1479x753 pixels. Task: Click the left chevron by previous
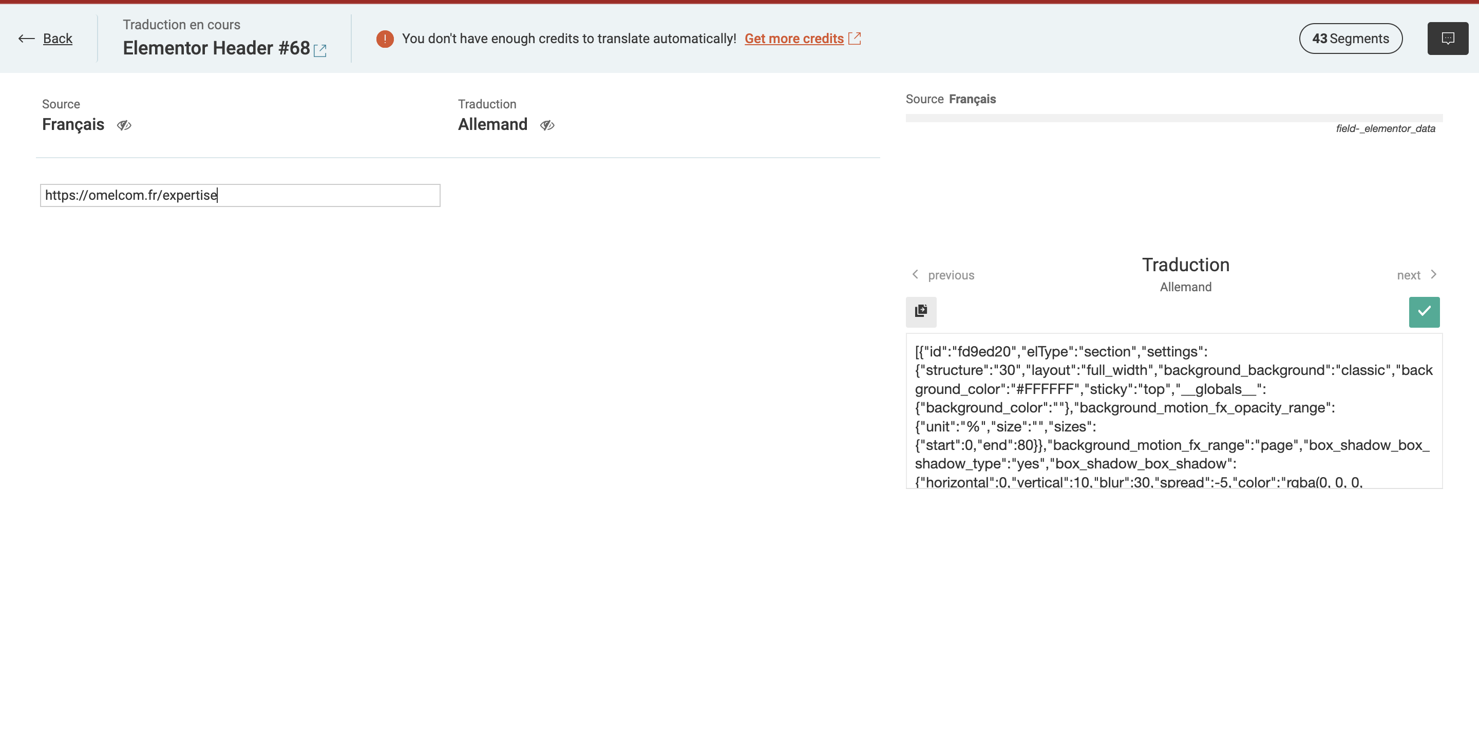click(915, 275)
